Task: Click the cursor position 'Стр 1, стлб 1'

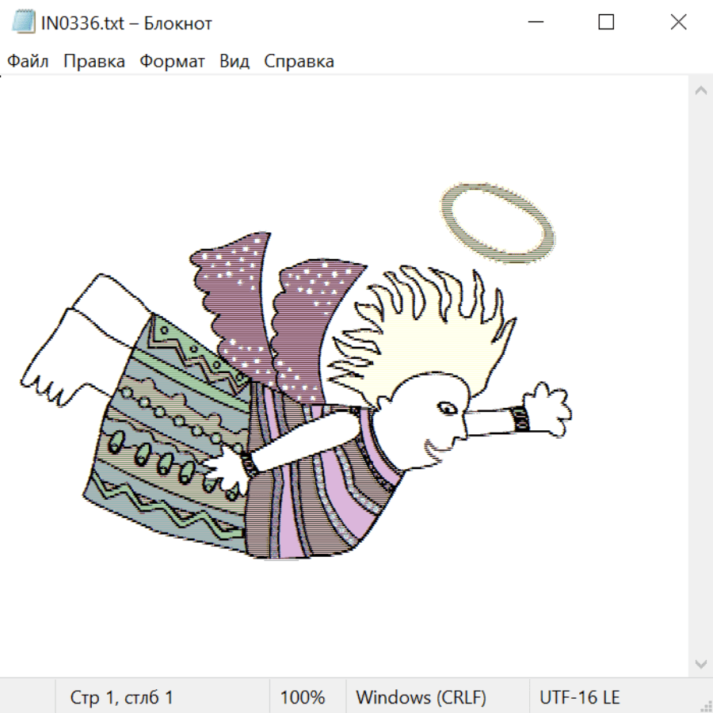Action: pyautogui.click(x=121, y=697)
